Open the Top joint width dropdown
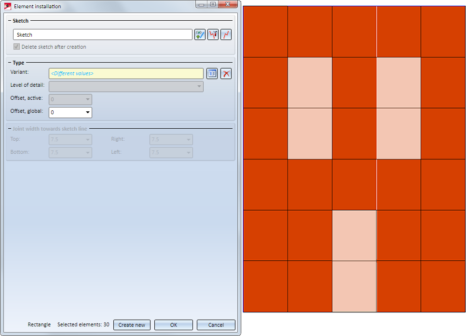The height and width of the screenshot is (336, 466). click(x=70, y=139)
